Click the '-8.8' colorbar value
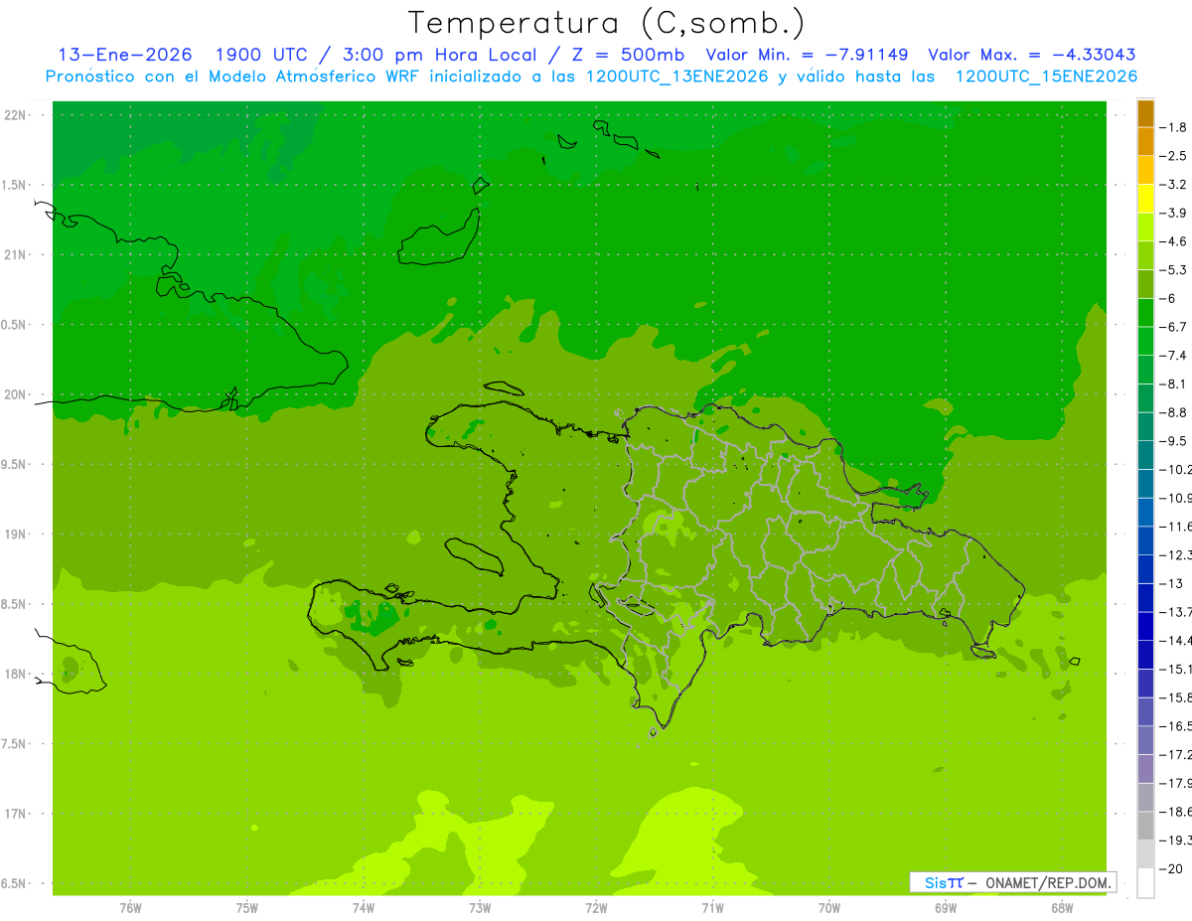The width and height of the screenshot is (1192, 921). coord(1173,412)
